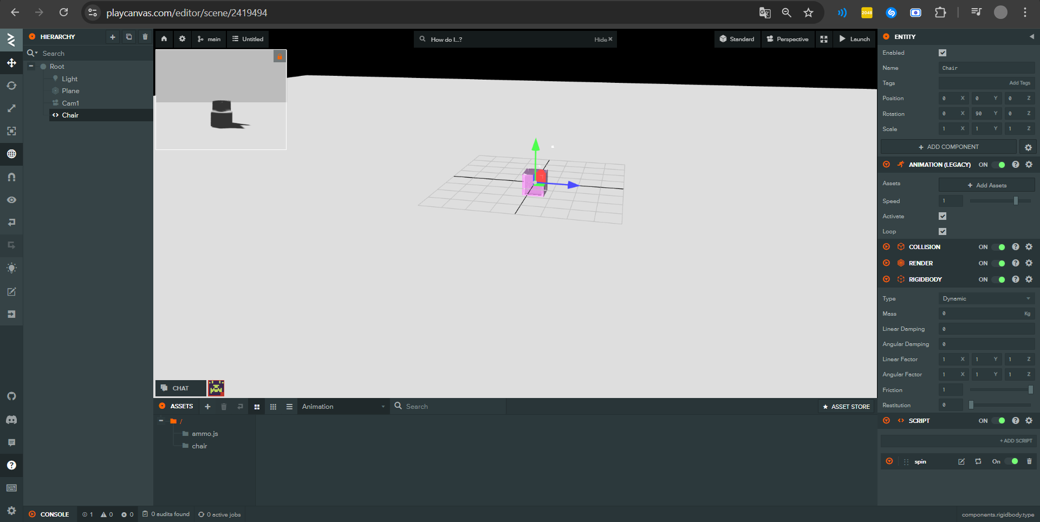Select the Rotate gizmo tool
The height and width of the screenshot is (522, 1040).
(x=11, y=86)
